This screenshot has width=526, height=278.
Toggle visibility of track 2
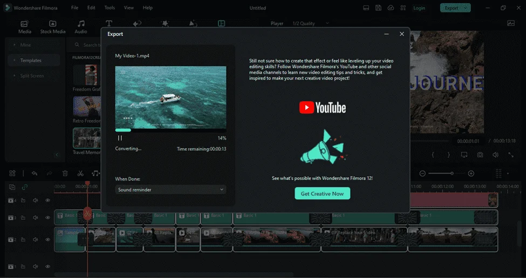coord(47,240)
